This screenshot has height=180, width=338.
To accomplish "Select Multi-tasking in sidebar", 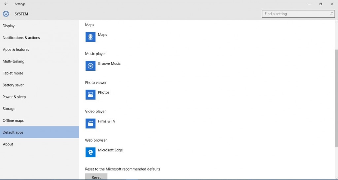I will [40, 61].
